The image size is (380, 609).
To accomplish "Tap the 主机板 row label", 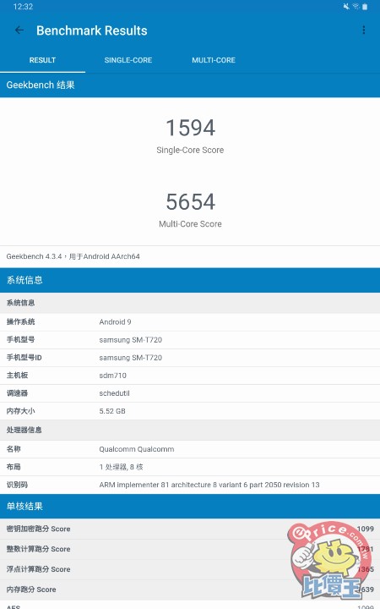I will tap(17, 376).
